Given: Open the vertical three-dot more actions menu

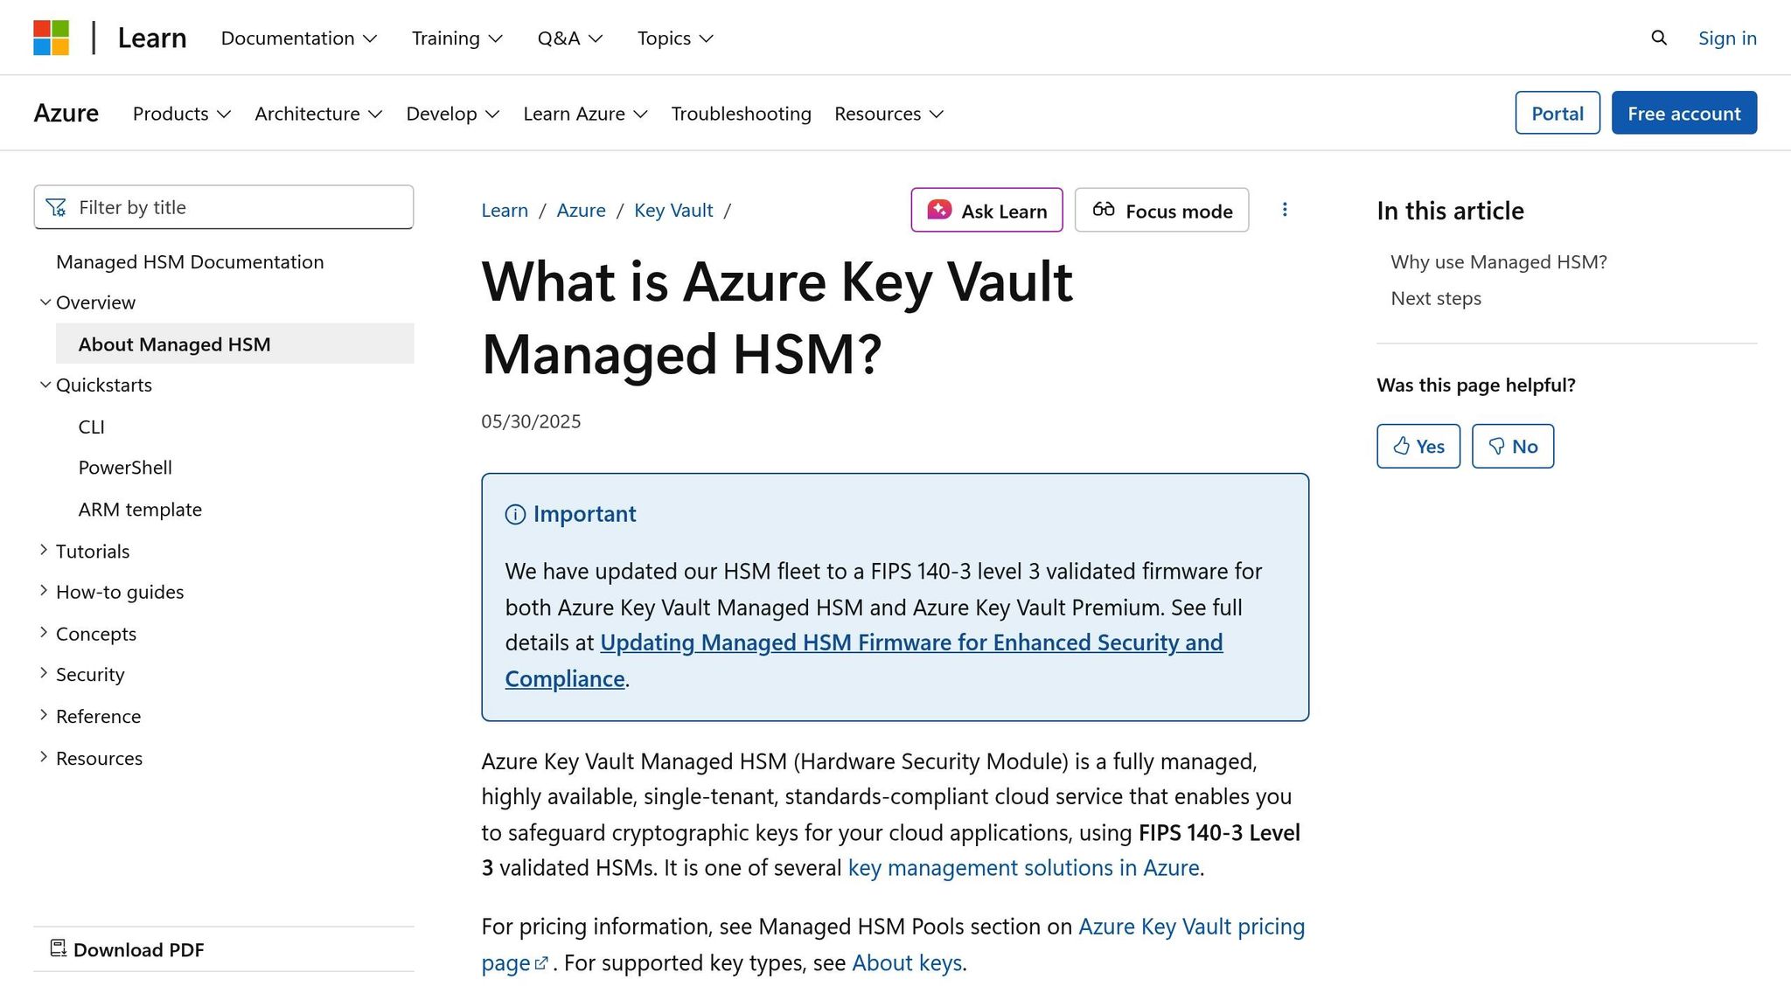Looking at the screenshot, I should point(1284,210).
